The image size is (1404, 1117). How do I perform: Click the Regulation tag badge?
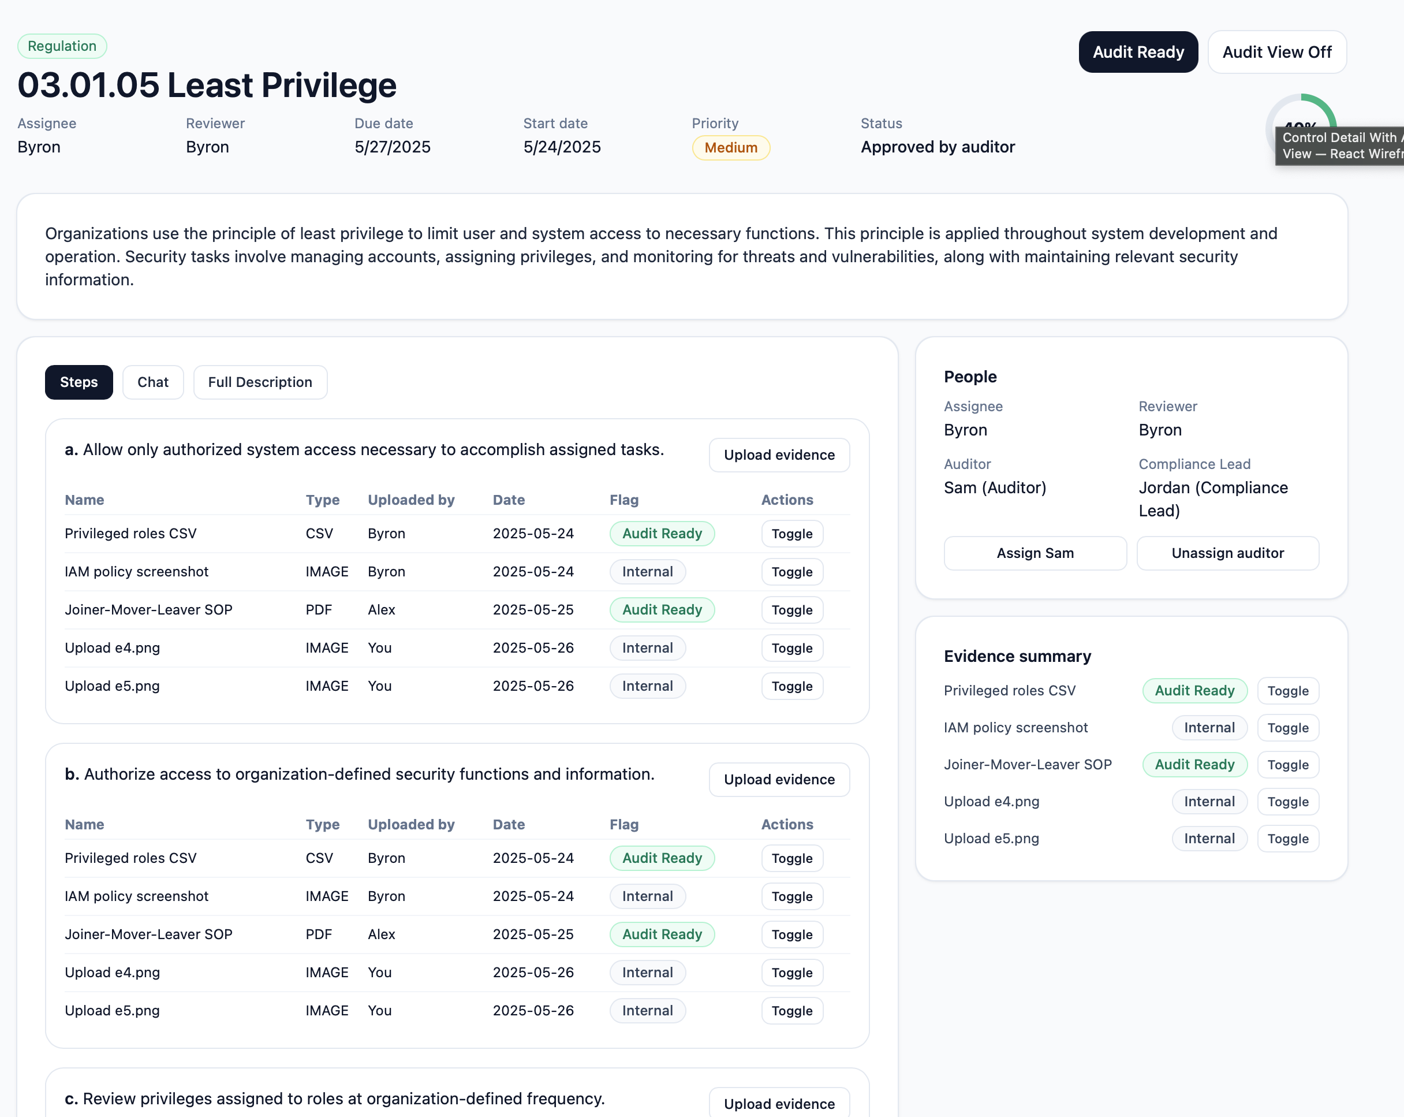(x=62, y=46)
